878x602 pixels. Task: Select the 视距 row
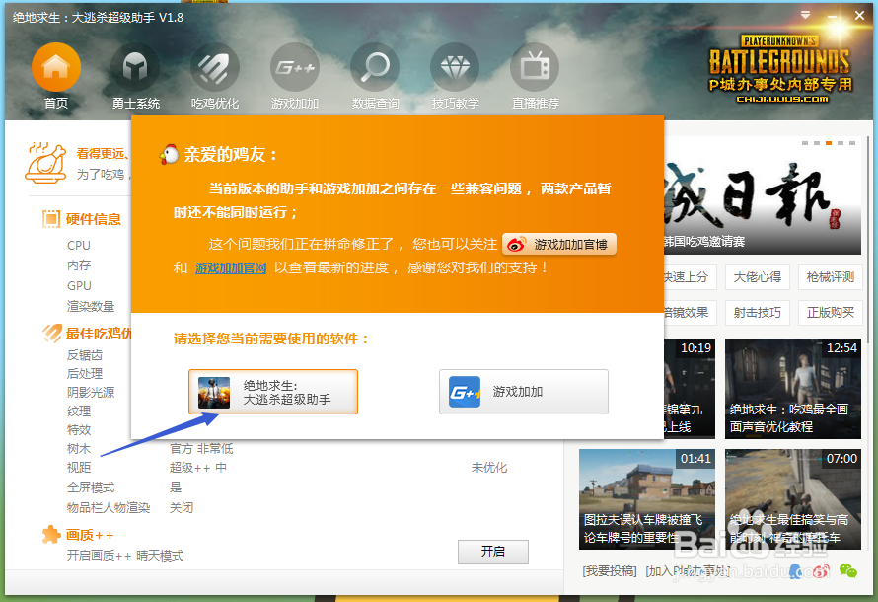79,468
